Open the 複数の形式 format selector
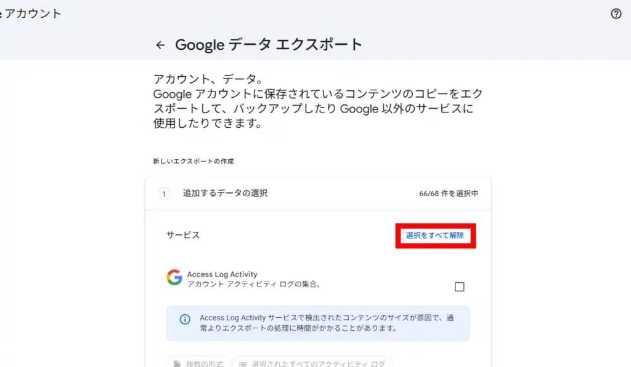The image size is (631, 367). tap(198, 363)
